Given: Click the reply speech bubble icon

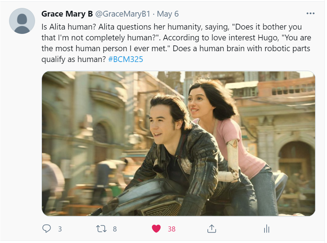Looking at the screenshot, I should coord(47,229).
